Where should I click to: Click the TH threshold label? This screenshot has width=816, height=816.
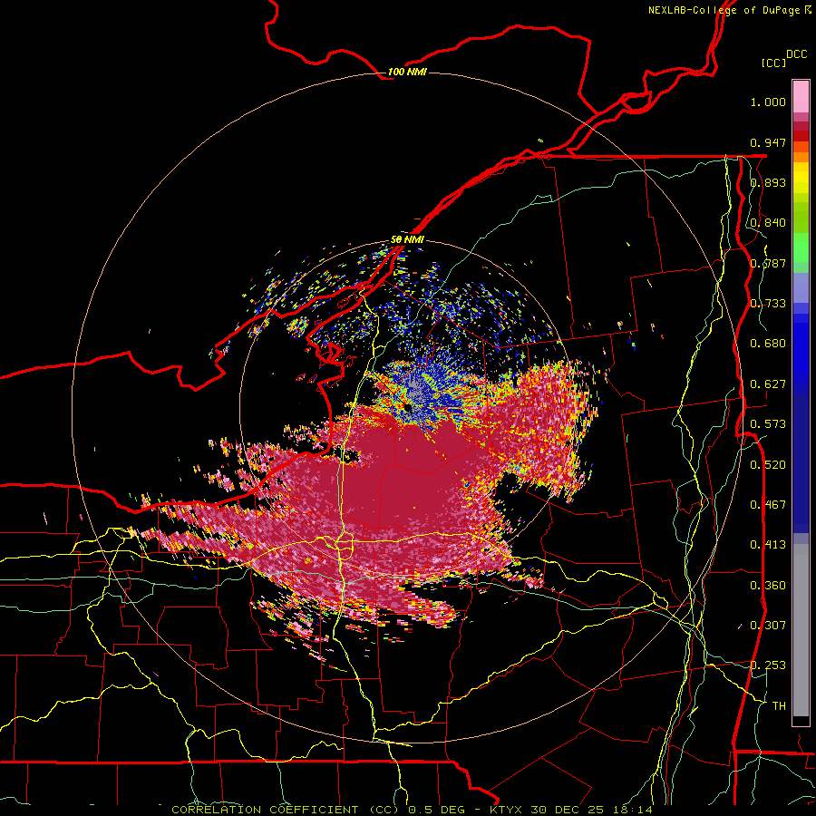(779, 706)
